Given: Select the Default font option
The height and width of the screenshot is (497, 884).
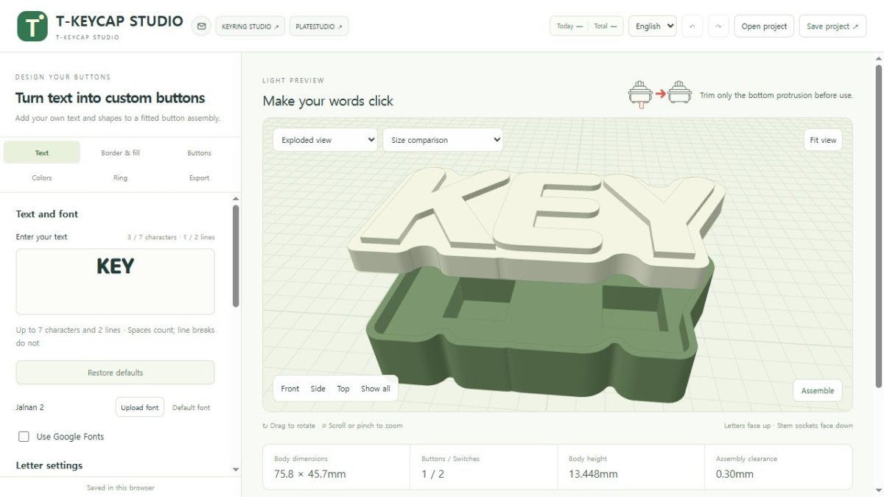Looking at the screenshot, I should click(192, 407).
